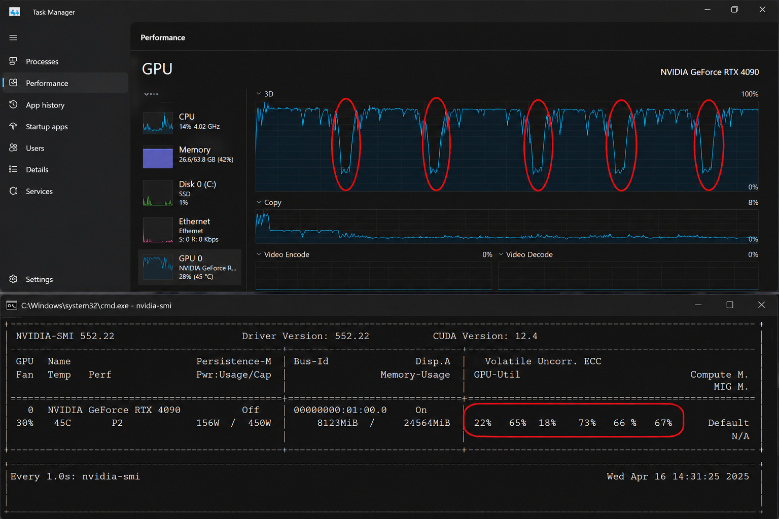
Task: Click the App history clock icon
Action: pyautogui.click(x=13, y=104)
